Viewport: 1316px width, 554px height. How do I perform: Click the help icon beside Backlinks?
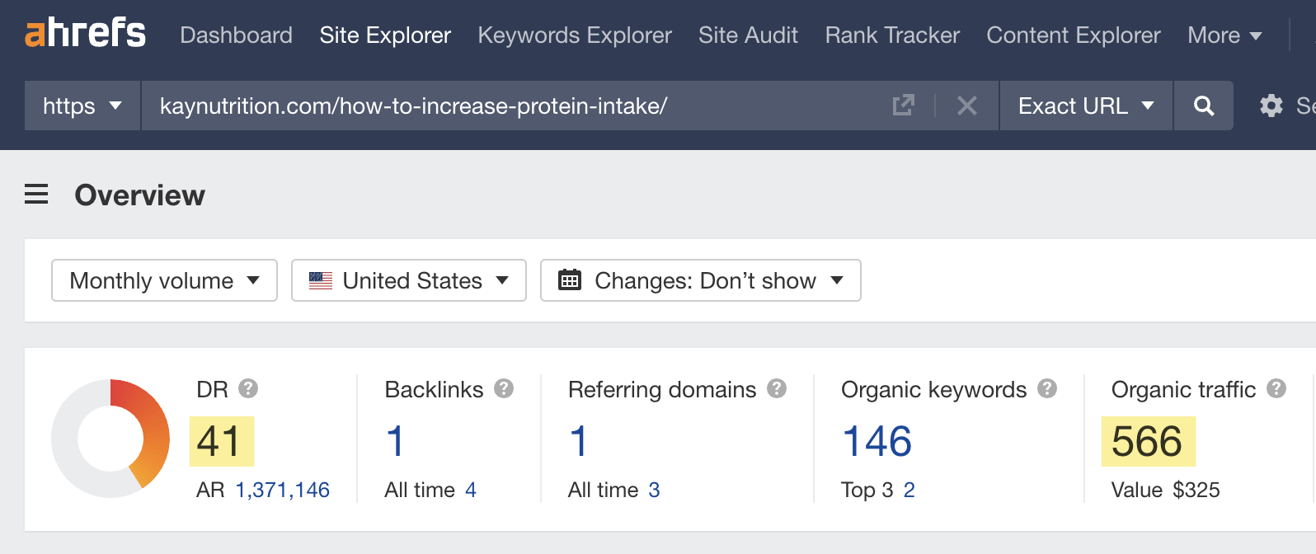[x=504, y=388]
